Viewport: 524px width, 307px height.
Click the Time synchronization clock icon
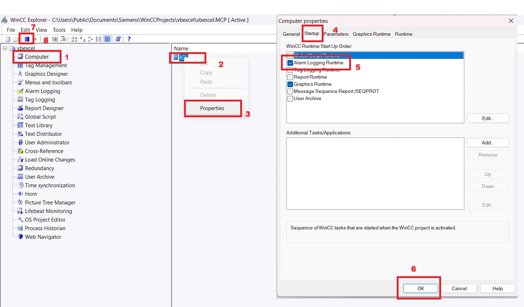[x=20, y=185]
